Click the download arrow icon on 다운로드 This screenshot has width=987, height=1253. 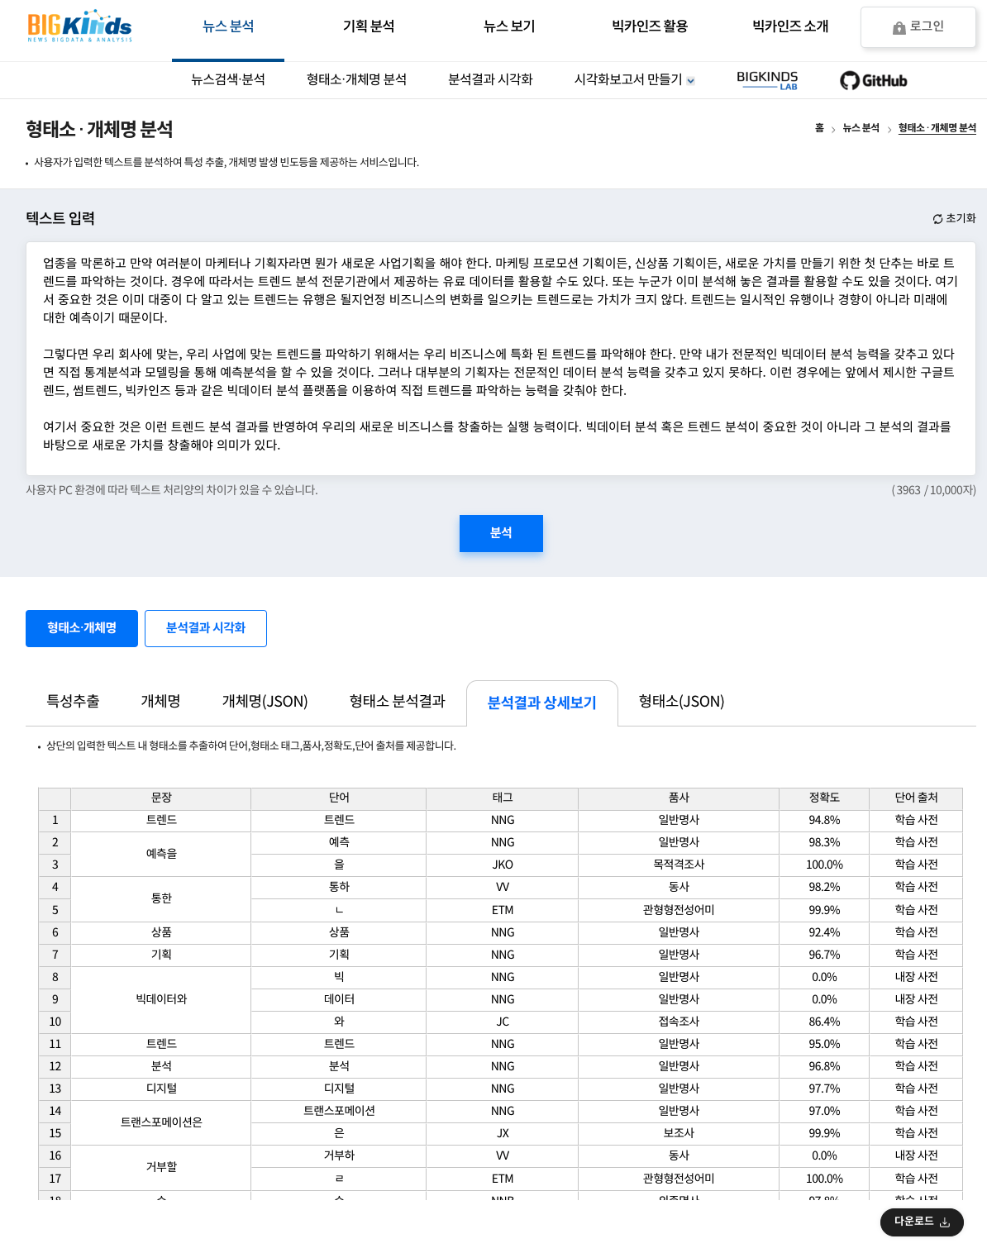945,1222
